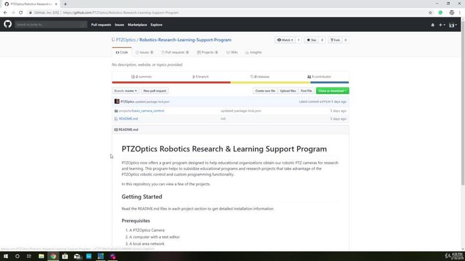Open PTZOptics commit author avatar
The width and height of the screenshot is (465, 261).
pos(117,101)
